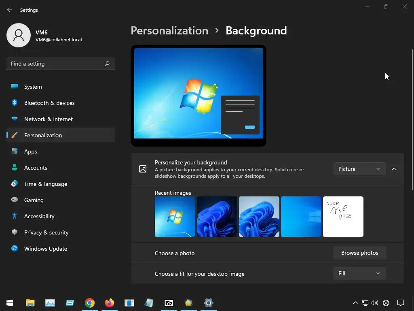
Task: Click the Gaming controller icon
Action: (x=15, y=200)
